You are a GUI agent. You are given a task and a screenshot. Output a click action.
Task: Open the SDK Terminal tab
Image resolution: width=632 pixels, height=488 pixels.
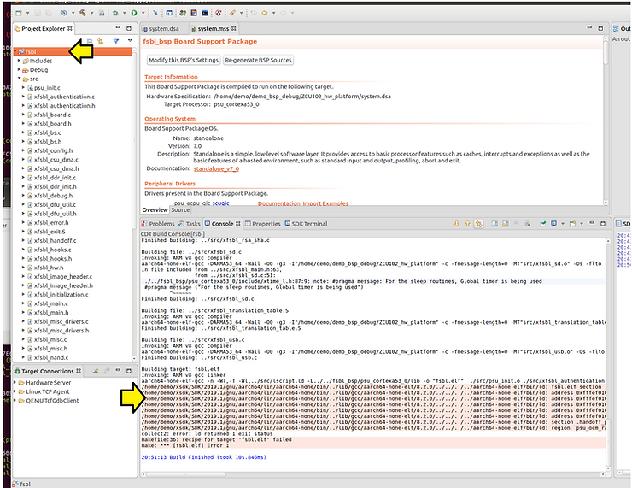pyautogui.click(x=307, y=223)
